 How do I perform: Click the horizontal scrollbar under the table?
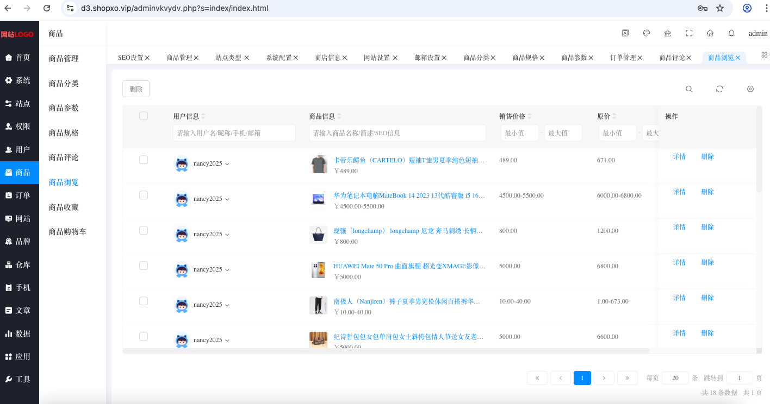pyautogui.click(x=386, y=351)
